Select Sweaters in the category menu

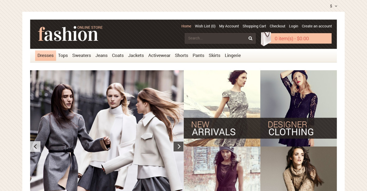click(x=82, y=55)
